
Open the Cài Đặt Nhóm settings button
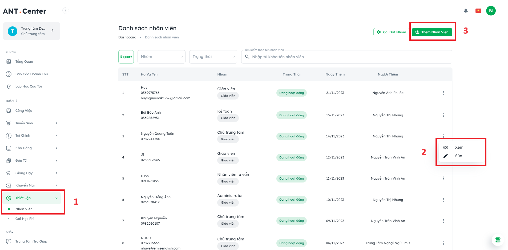(x=391, y=32)
